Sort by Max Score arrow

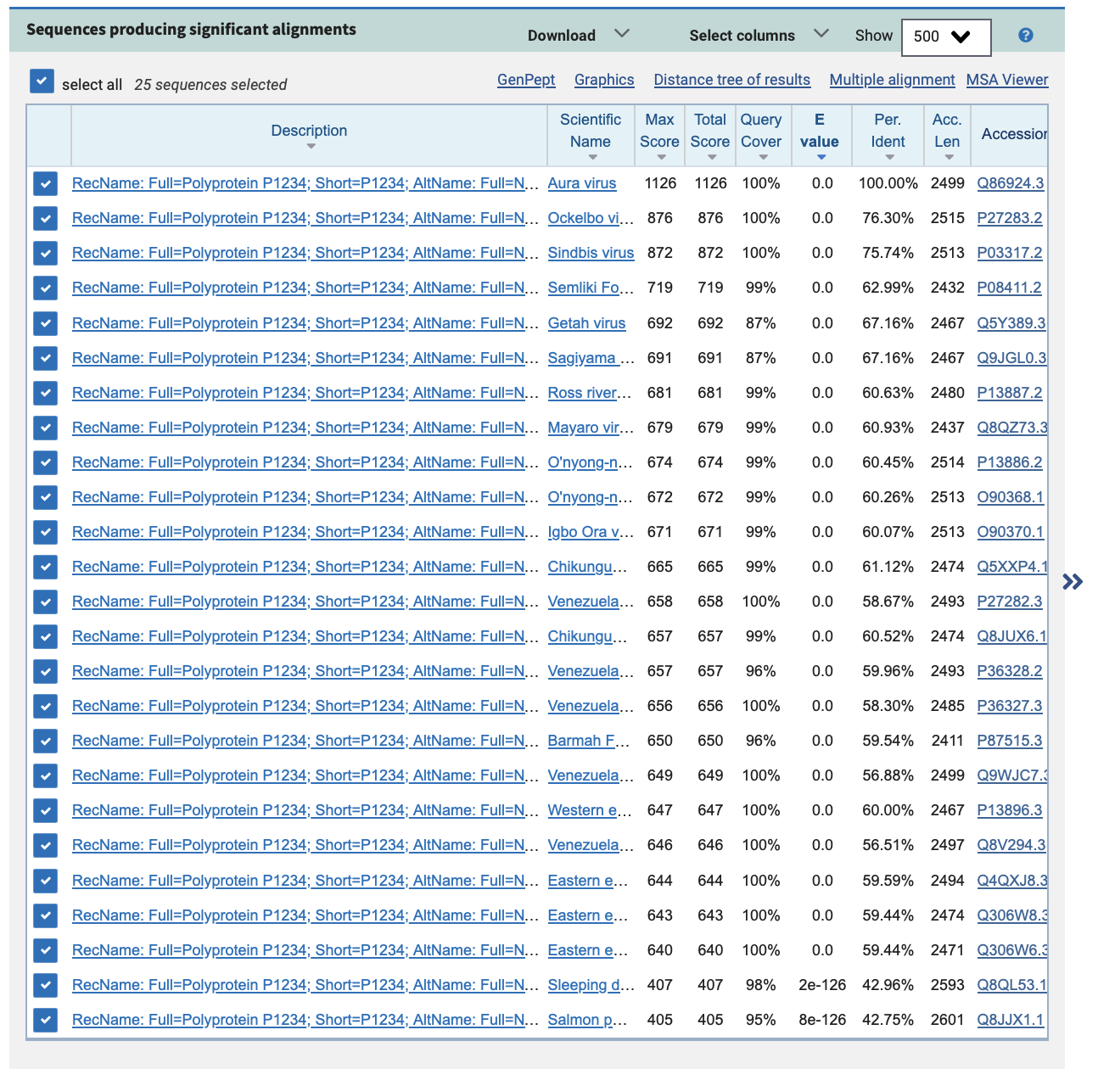(x=661, y=157)
